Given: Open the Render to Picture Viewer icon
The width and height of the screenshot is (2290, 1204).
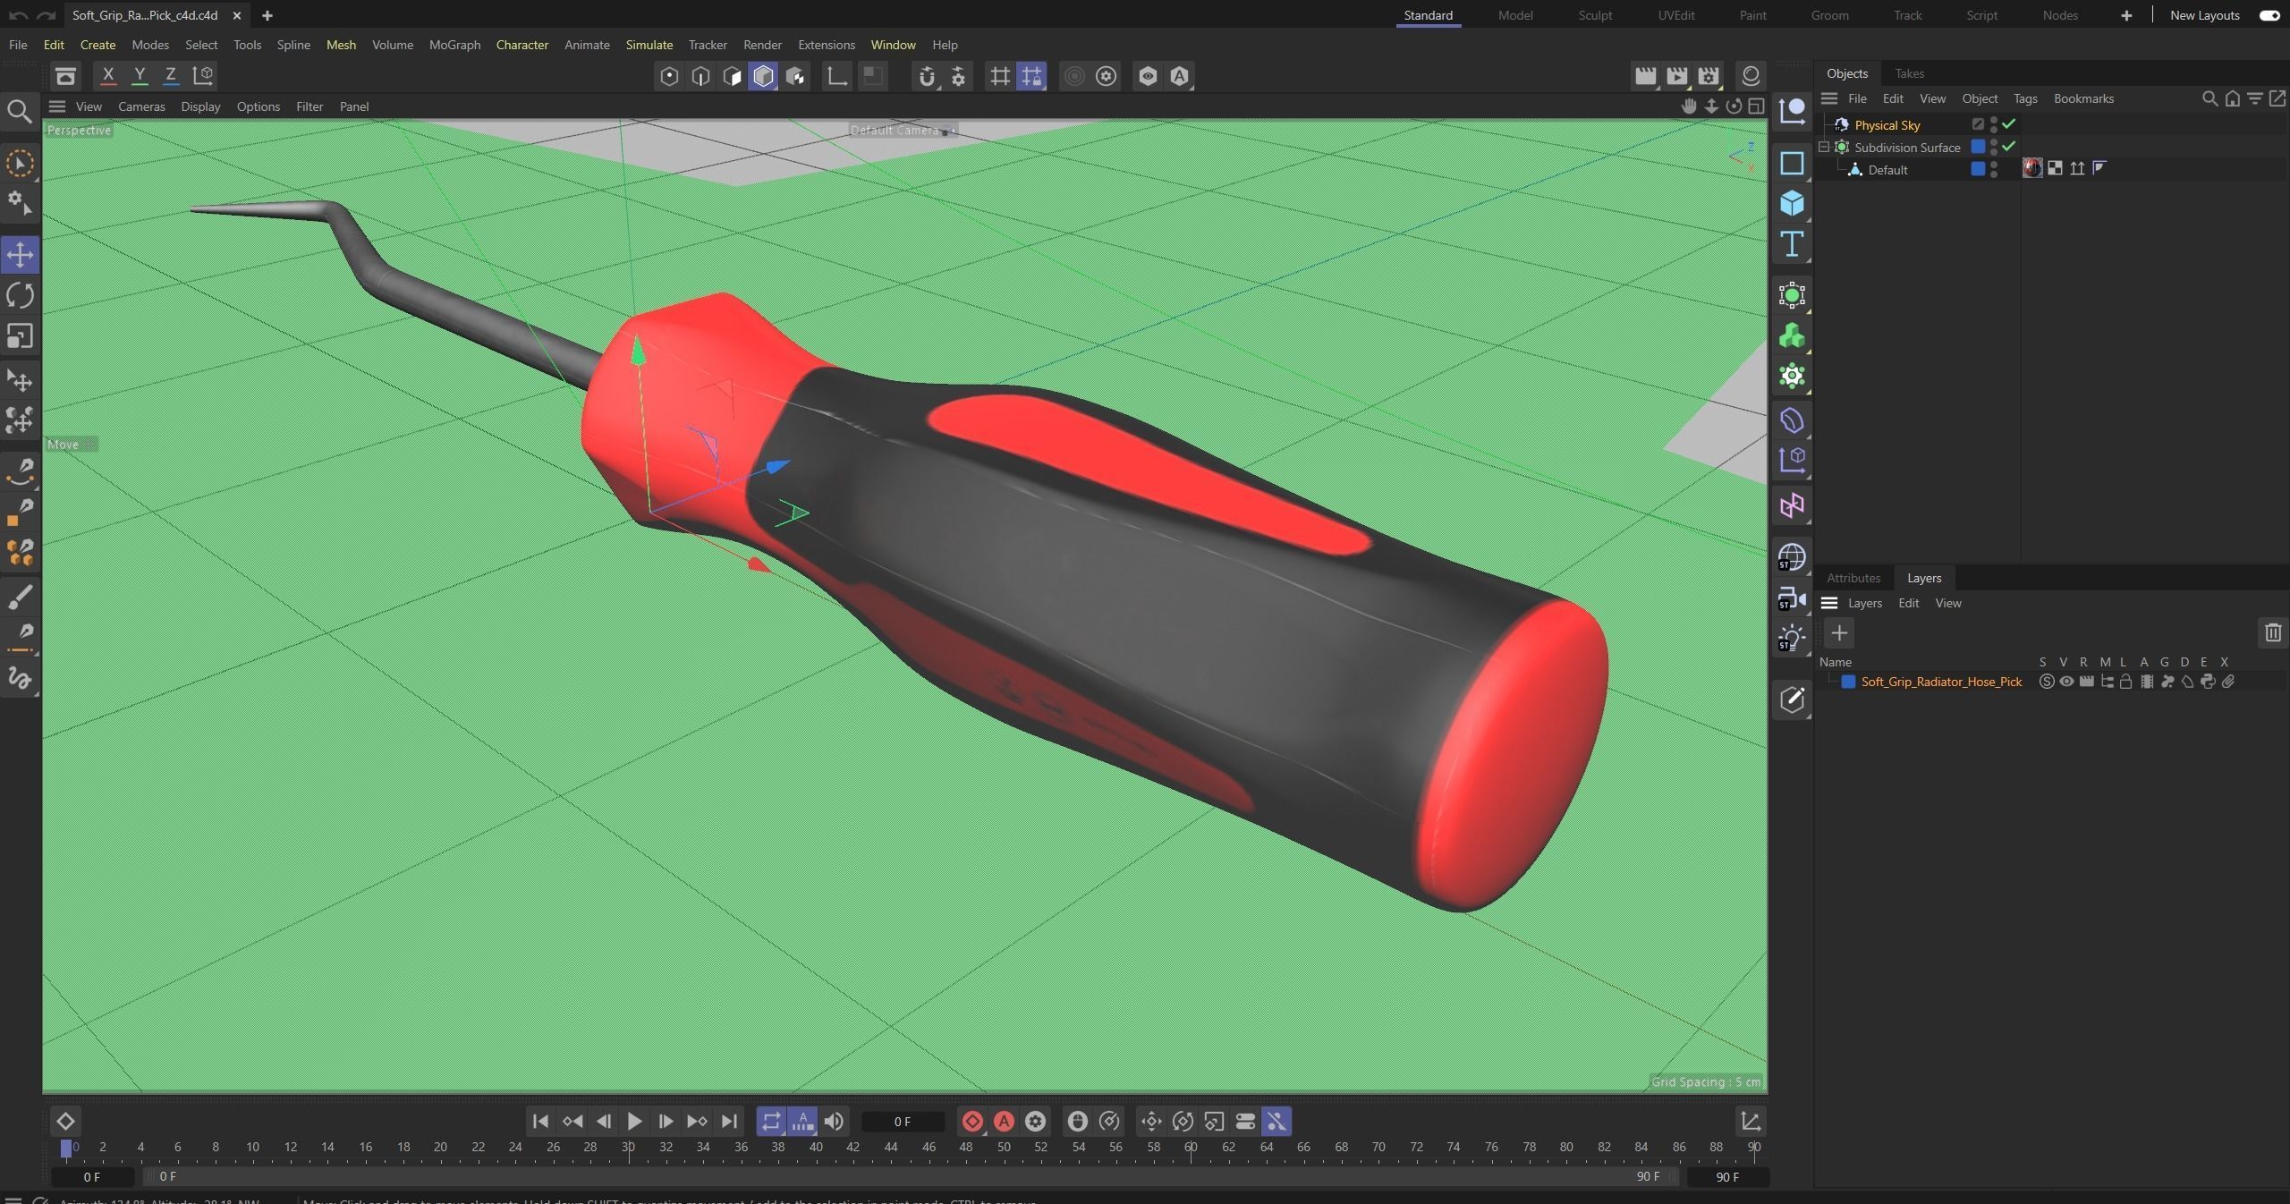Looking at the screenshot, I should click(x=1677, y=76).
